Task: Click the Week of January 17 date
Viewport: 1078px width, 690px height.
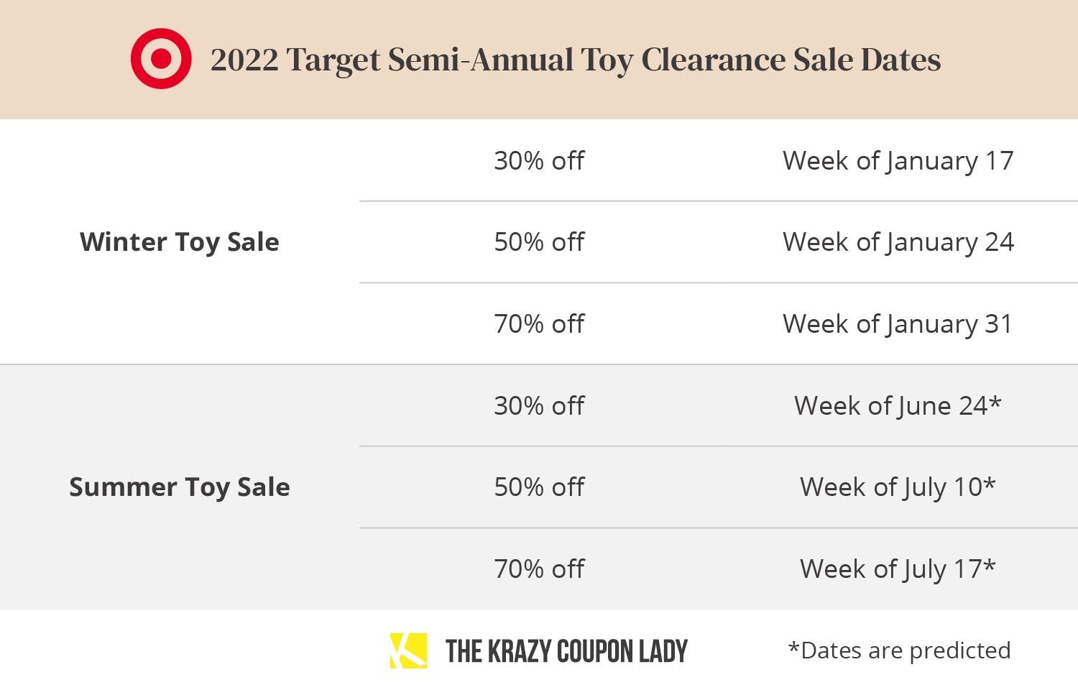Action: click(898, 161)
